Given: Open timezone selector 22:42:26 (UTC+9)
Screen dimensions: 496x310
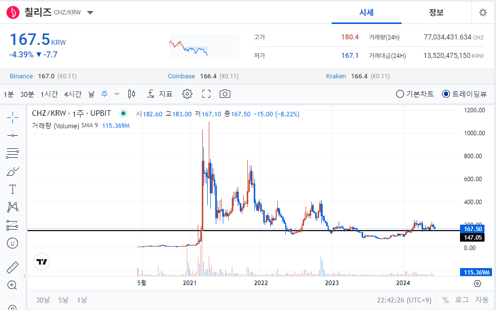Looking at the screenshot, I should [404, 300].
